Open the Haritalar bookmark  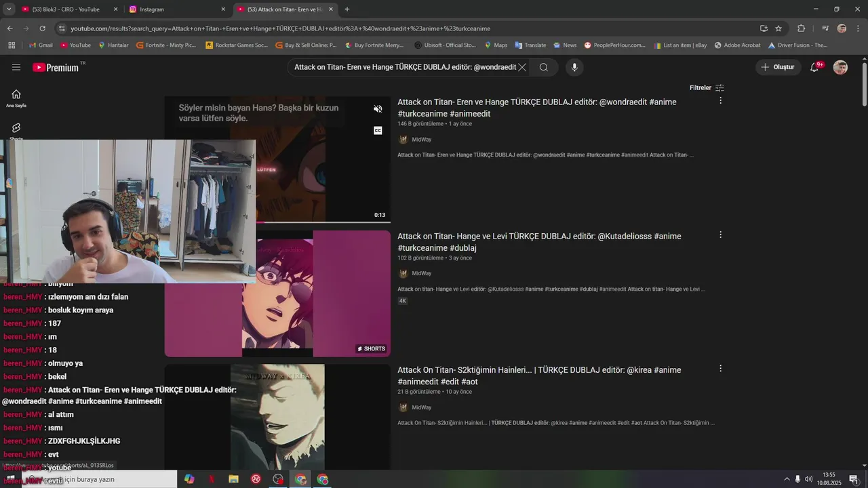(113, 45)
